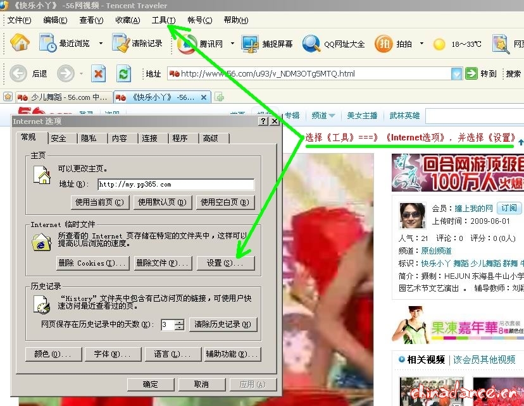524x406 pixels.
Task: Click the 清除记录 clear records icon
Action: tap(121, 43)
